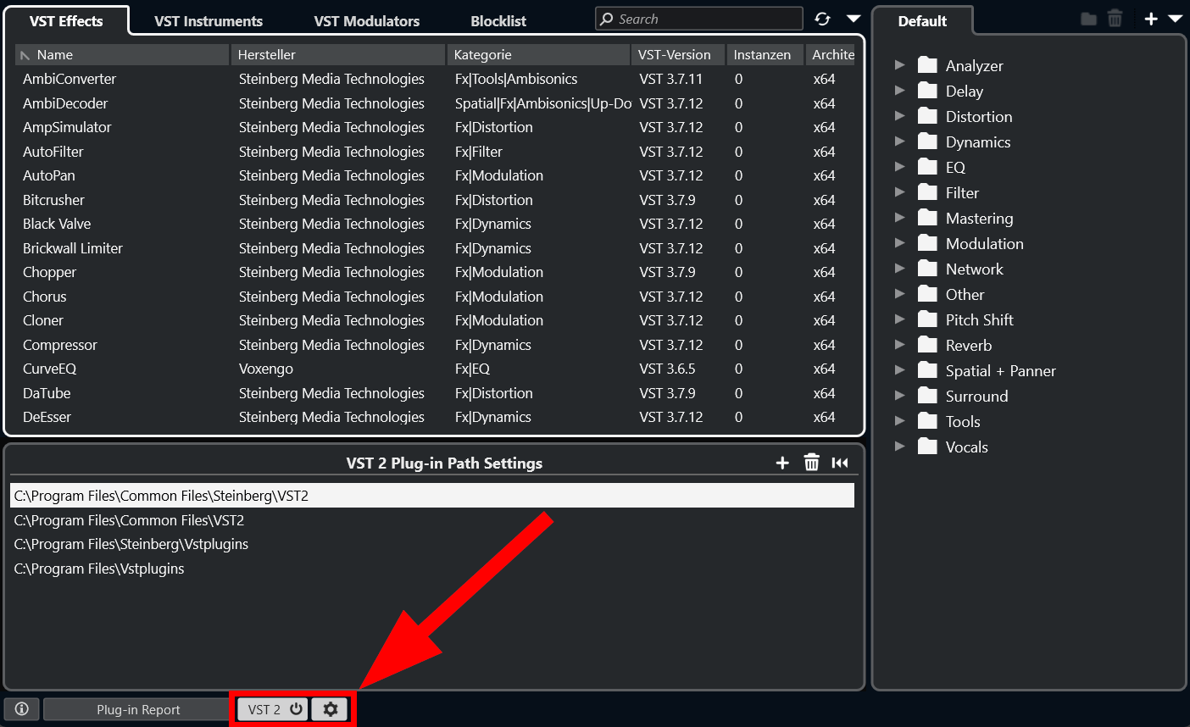Viewport: 1190px width, 727px height.
Task: Open the collections dropdown menu
Action: (1177, 18)
